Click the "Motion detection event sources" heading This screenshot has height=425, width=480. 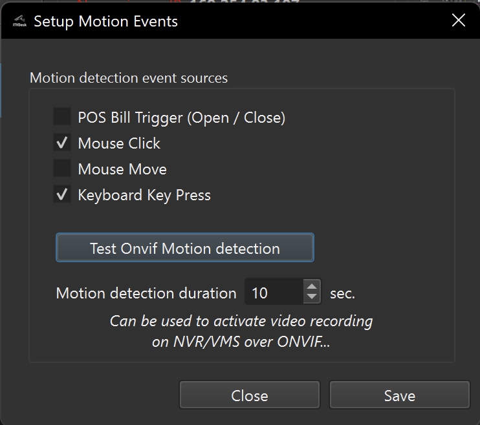(x=129, y=78)
